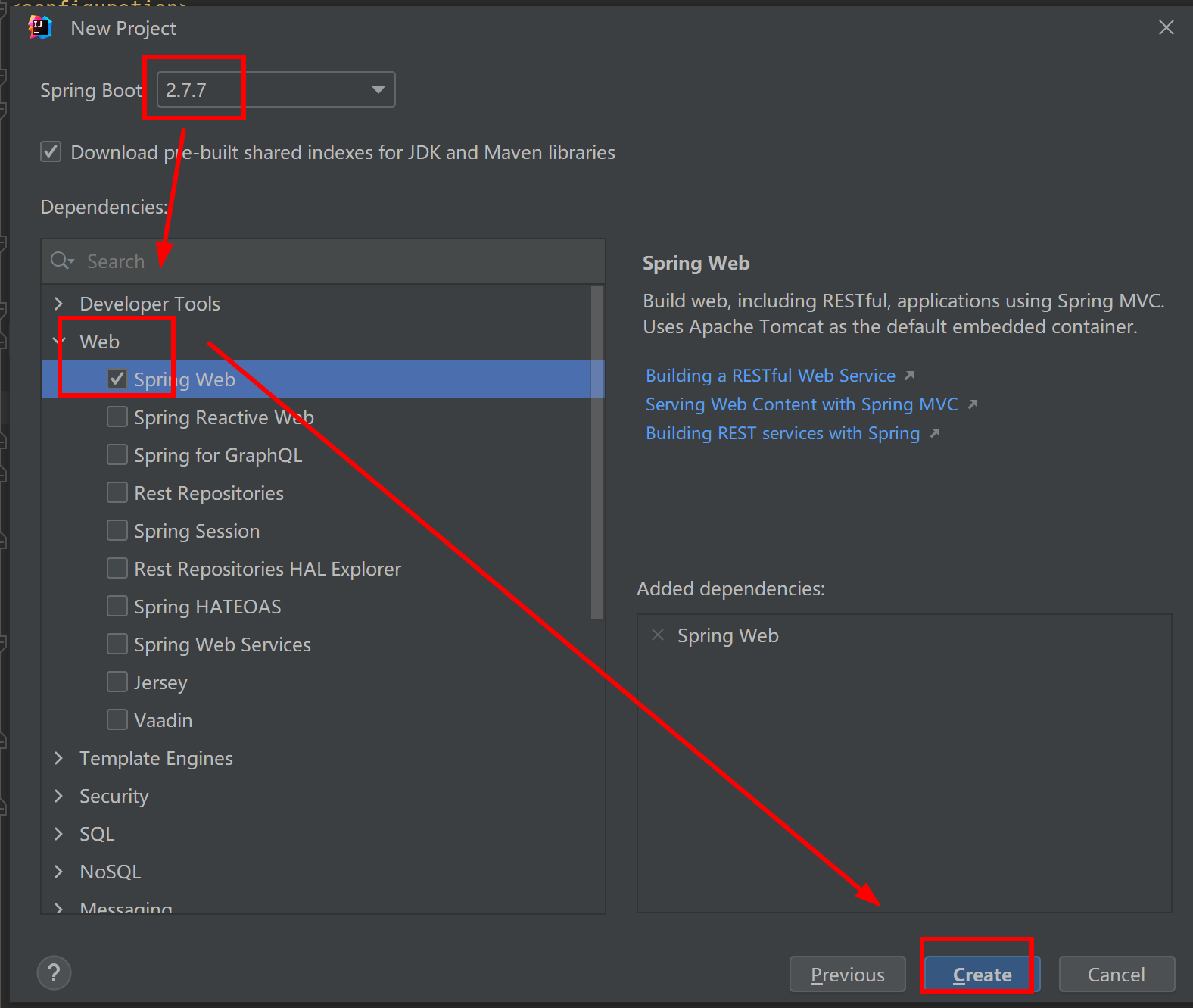This screenshot has width=1193, height=1008.
Task: Click the search magnifier icon
Action: click(61, 261)
